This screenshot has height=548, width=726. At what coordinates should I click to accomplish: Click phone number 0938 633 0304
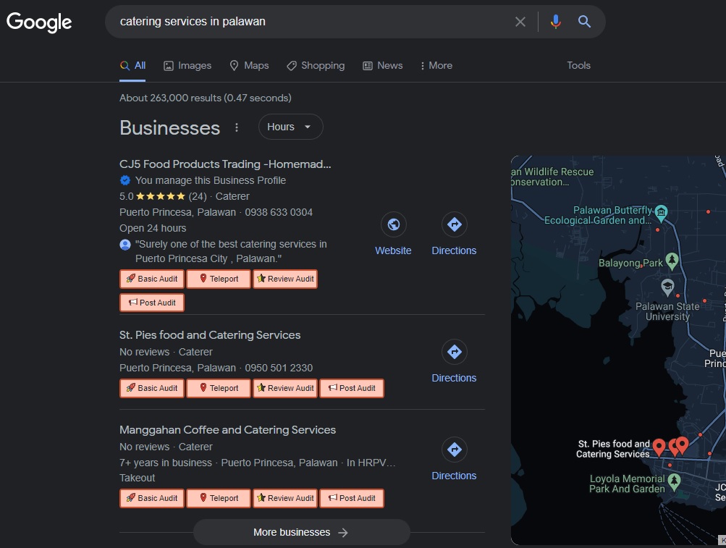279,212
